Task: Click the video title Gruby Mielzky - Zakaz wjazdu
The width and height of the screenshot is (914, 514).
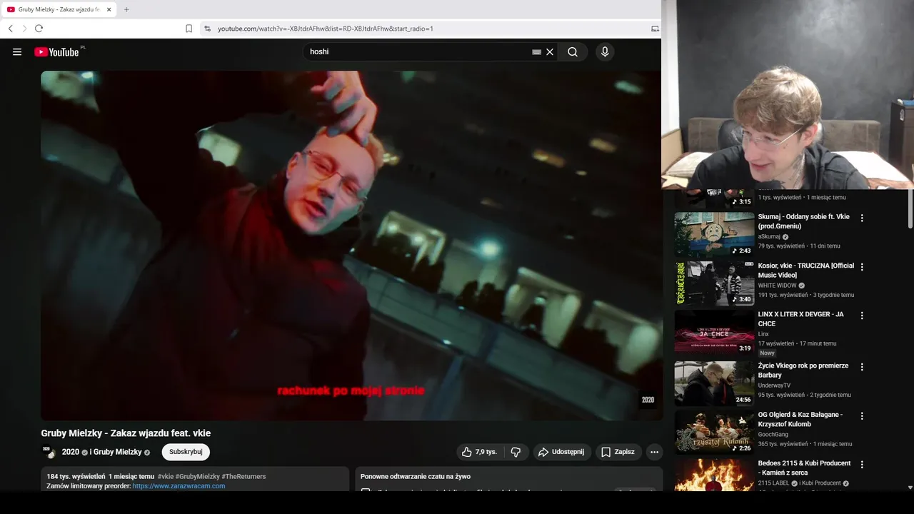Action: pyautogui.click(x=126, y=433)
